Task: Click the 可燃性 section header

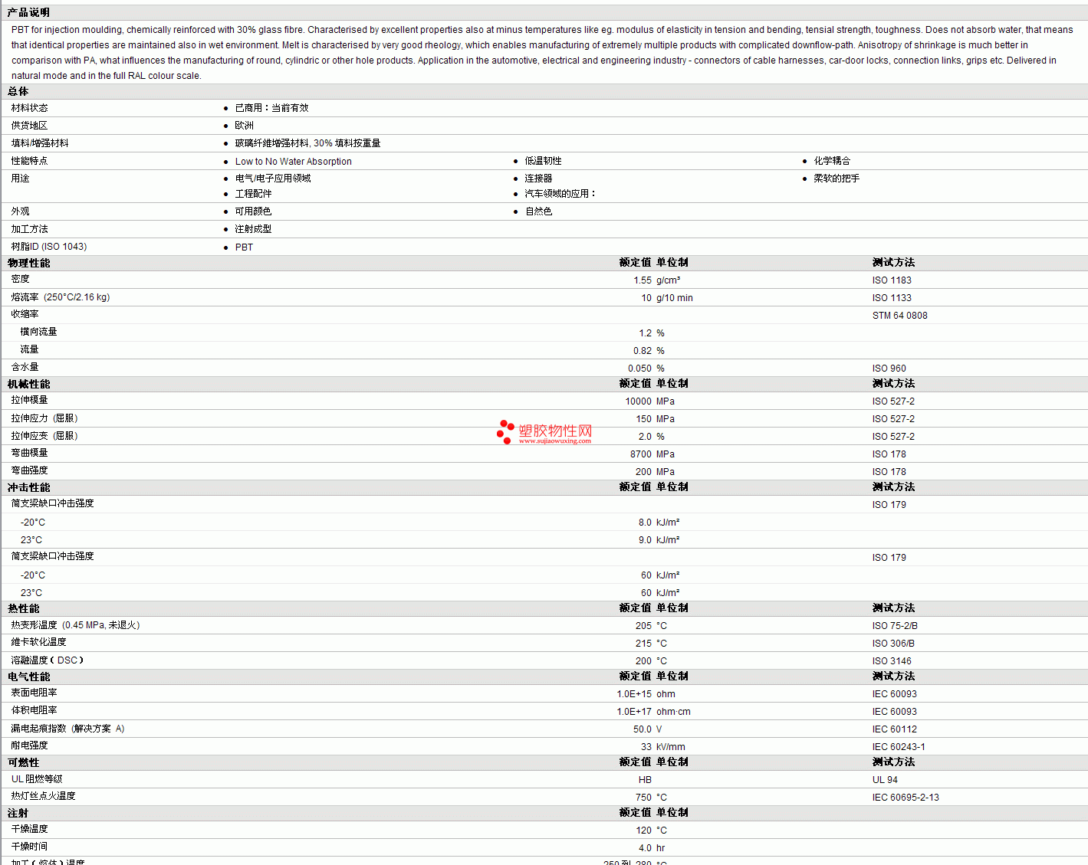Action: [x=23, y=762]
